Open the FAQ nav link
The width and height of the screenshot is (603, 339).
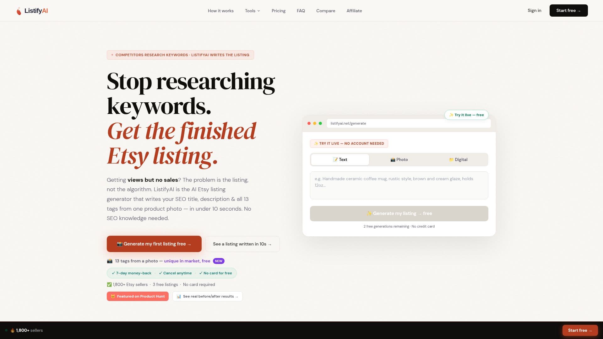pos(301,11)
